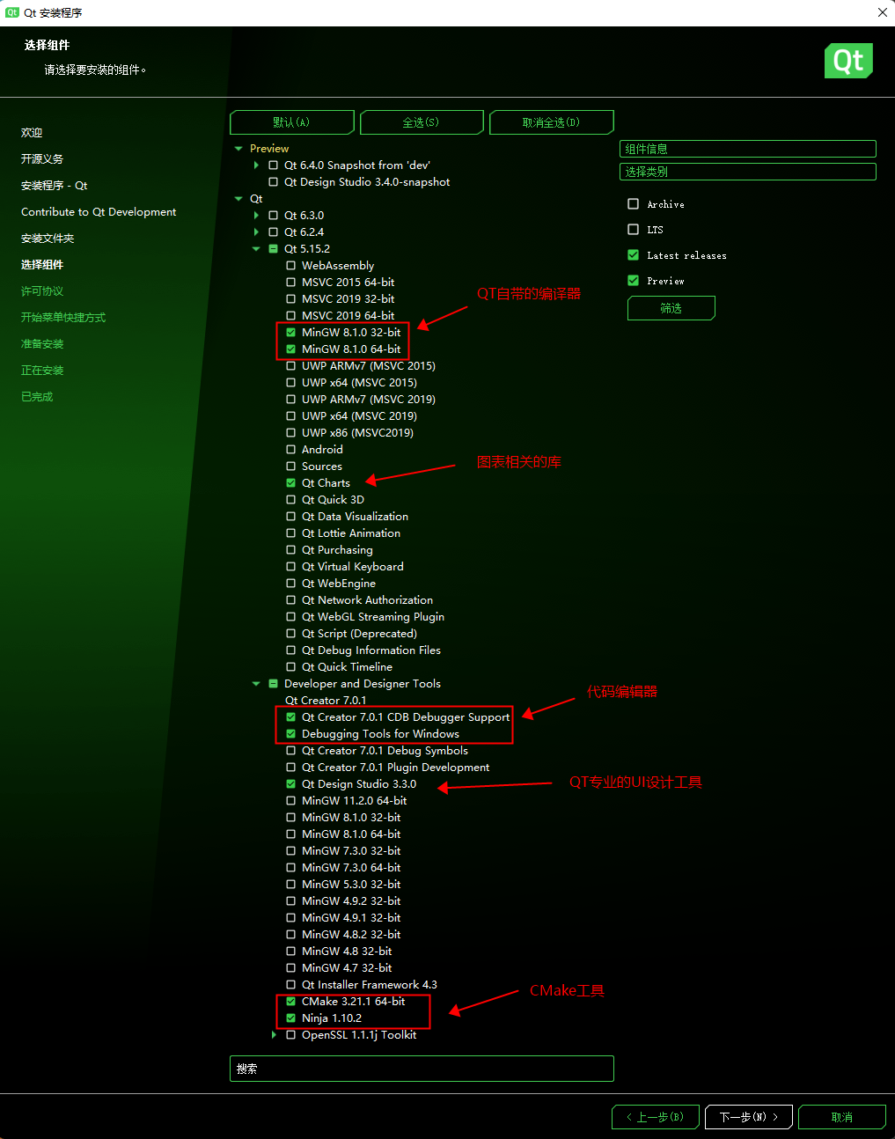Enable the Archive filter checkbox
The width and height of the screenshot is (895, 1139).
tap(633, 204)
